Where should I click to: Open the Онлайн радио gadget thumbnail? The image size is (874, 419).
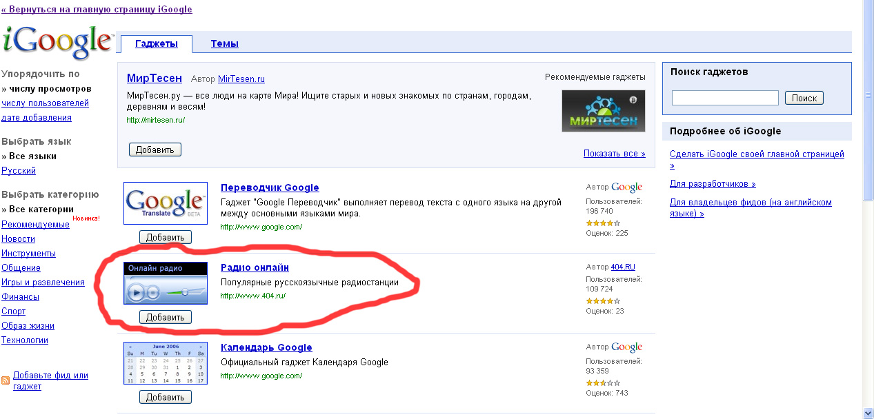point(166,283)
